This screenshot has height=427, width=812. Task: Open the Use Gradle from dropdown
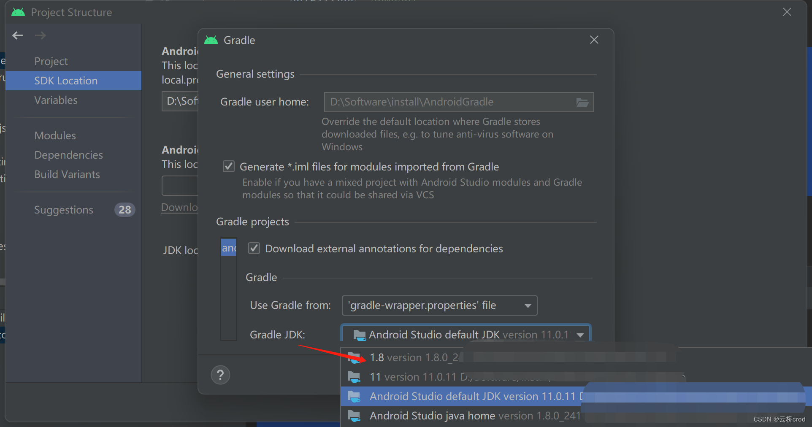click(x=439, y=305)
